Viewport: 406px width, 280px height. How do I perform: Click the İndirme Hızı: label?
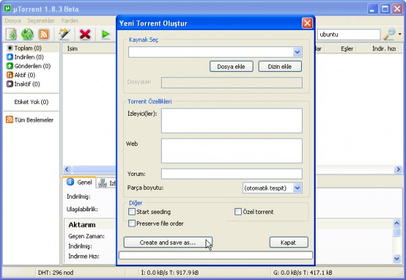[x=84, y=256]
